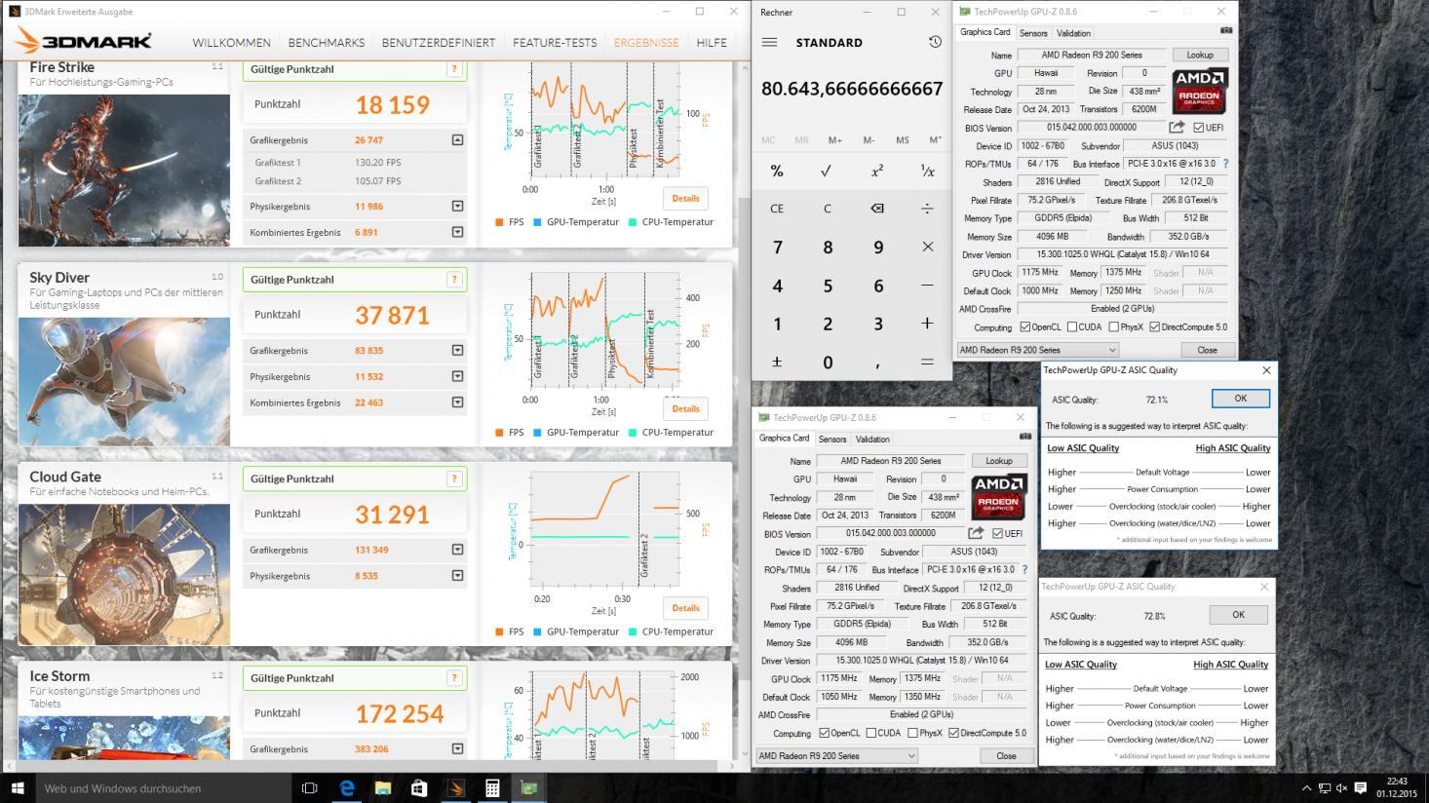Toggle the PhysX checkbox in upper GPU-Z

pyautogui.click(x=1113, y=327)
